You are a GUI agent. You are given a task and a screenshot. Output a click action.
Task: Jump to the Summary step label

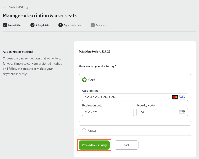coord(101,25)
